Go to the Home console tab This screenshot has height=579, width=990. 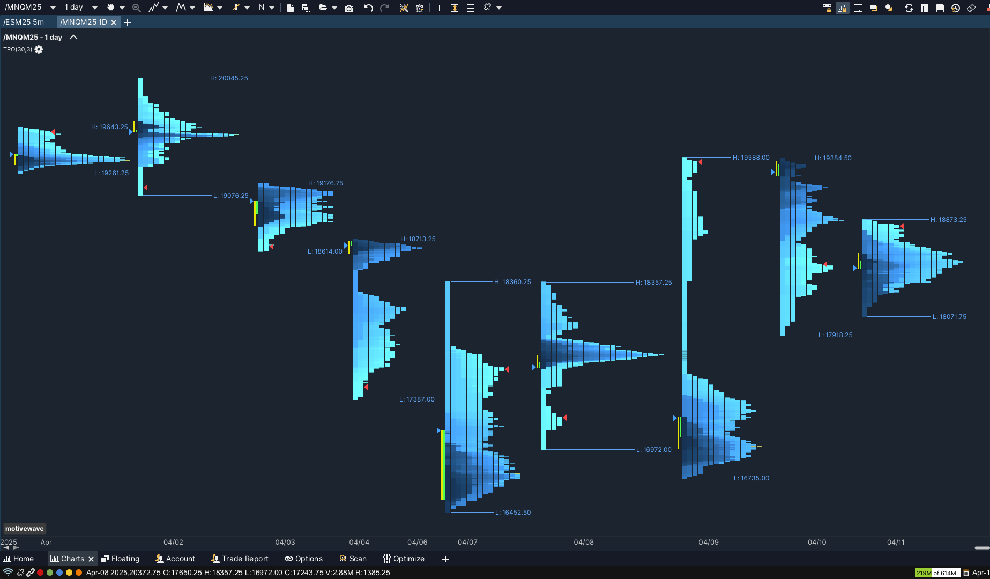coord(18,559)
